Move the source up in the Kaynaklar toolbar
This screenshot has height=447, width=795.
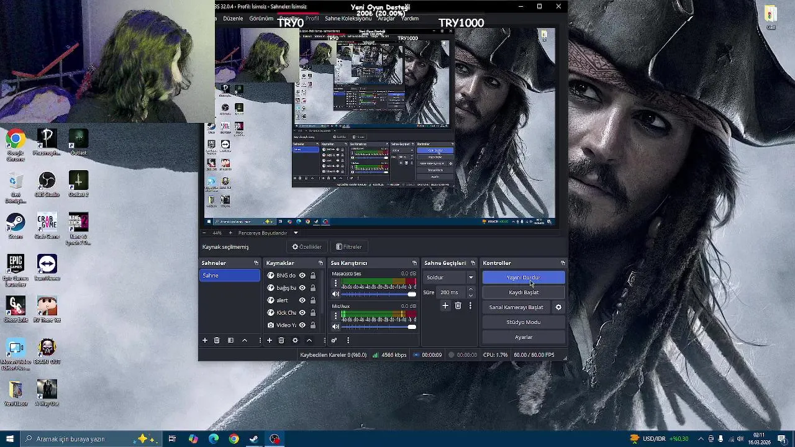[x=309, y=340]
